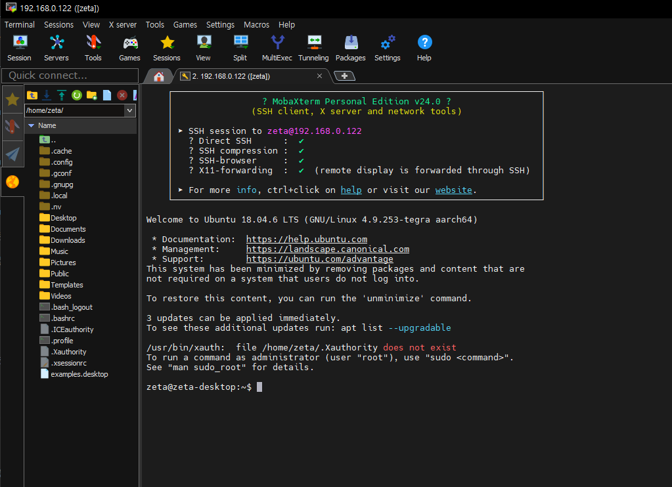Click the SFTP download selected files icon

pos(47,95)
